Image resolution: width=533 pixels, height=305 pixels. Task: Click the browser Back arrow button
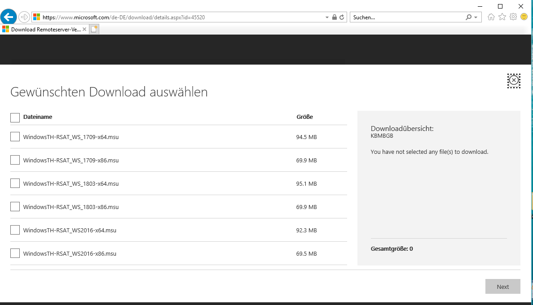(x=9, y=17)
